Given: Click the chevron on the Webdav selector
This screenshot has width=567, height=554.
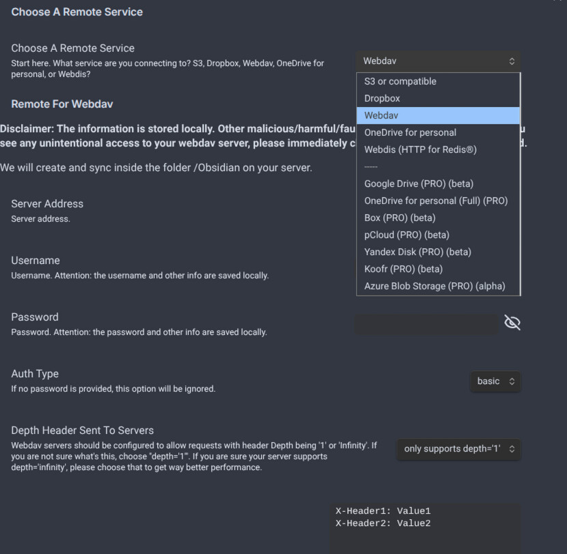Looking at the screenshot, I should click(x=512, y=61).
